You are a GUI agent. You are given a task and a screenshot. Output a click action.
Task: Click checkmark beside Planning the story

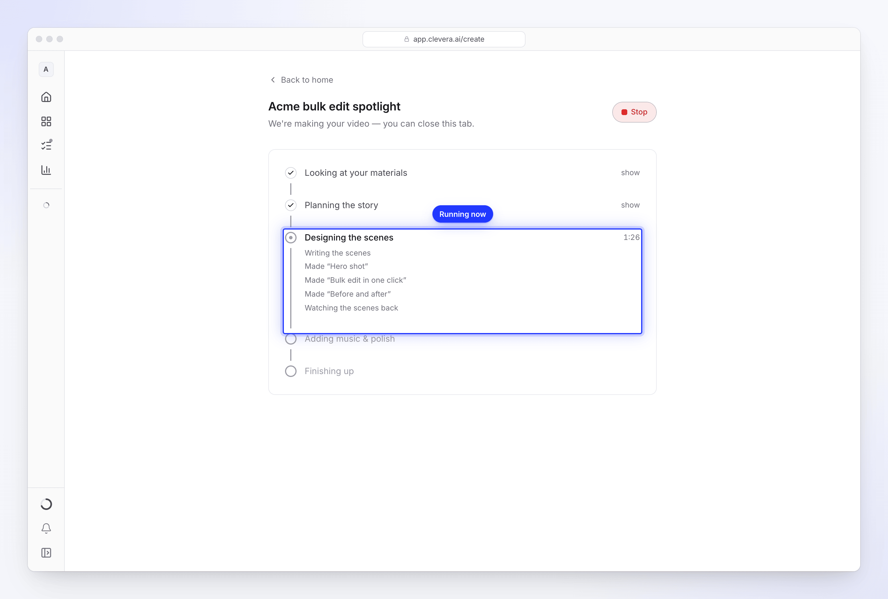(x=291, y=205)
